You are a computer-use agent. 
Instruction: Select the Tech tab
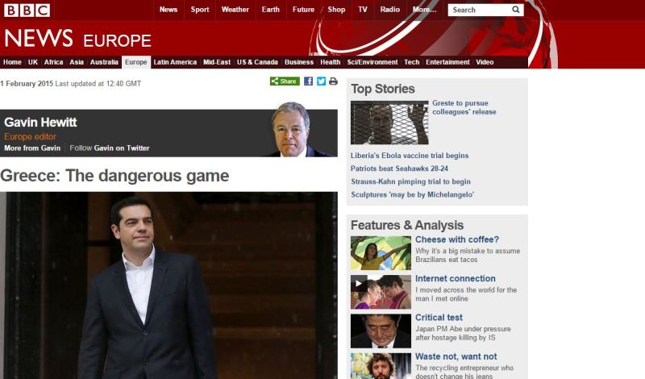pyautogui.click(x=412, y=62)
